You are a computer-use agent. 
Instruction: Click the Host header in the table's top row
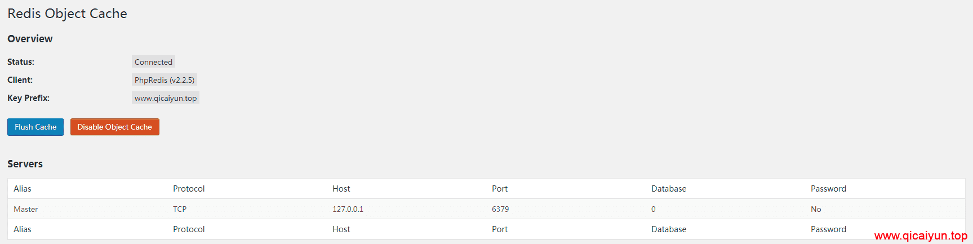[341, 189]
